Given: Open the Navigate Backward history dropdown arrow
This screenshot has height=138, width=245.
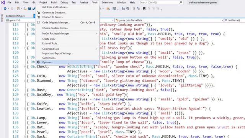Looking at the screenshot, I should 8,8.
